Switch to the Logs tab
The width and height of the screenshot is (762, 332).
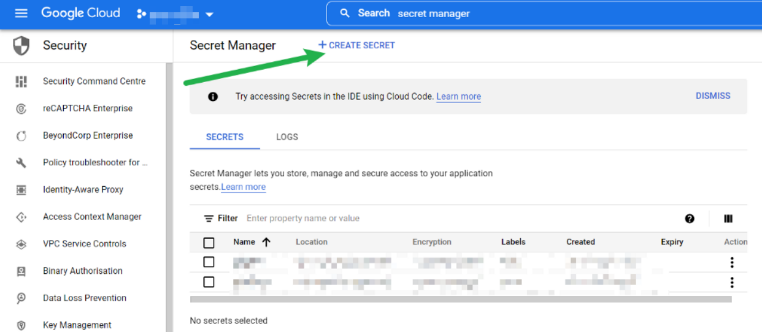(x=287, y=137)
